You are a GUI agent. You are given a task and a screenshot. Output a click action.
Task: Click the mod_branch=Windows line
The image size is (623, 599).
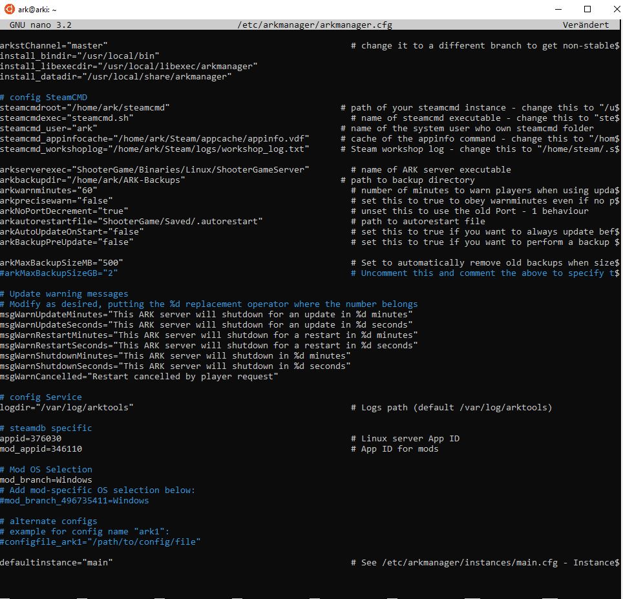(x=46, y=479)
